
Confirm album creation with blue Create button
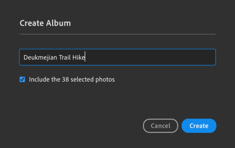pos(199,126)
